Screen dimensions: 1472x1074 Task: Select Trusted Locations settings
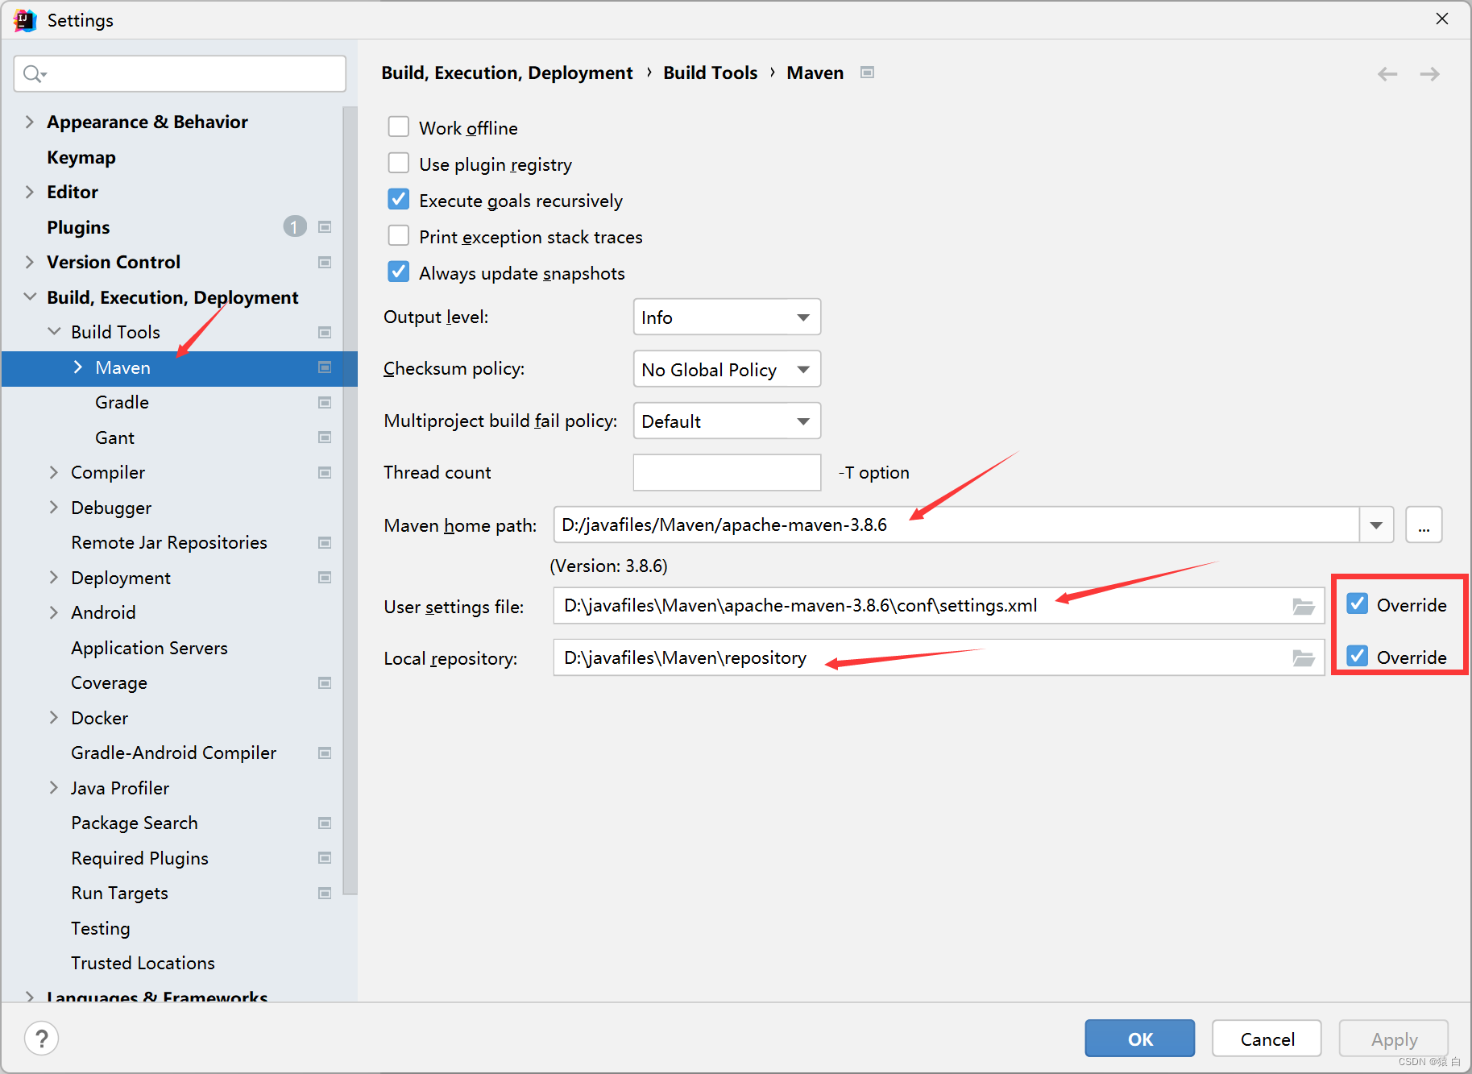[x=143, y=963]
